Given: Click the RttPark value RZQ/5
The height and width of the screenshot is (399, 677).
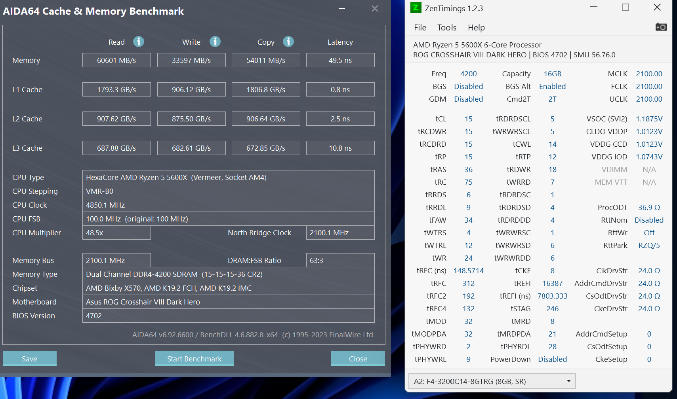Looking at the screenshot, I should (649, 246).
